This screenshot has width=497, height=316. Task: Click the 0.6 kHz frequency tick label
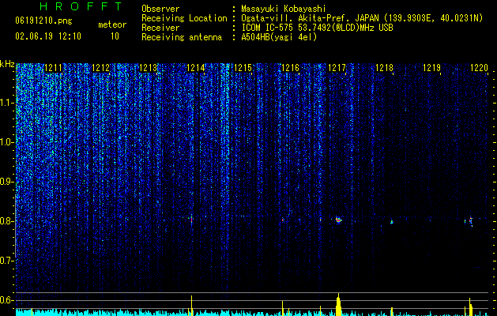(7, 300)
